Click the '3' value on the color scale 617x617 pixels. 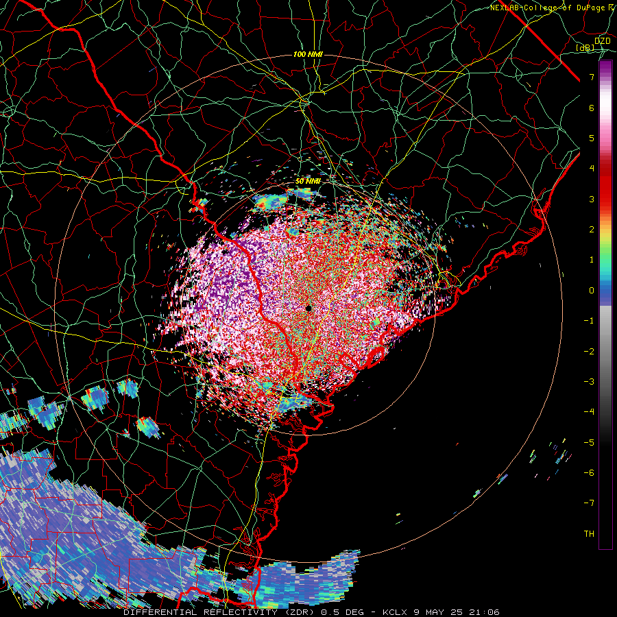(592, 199)
